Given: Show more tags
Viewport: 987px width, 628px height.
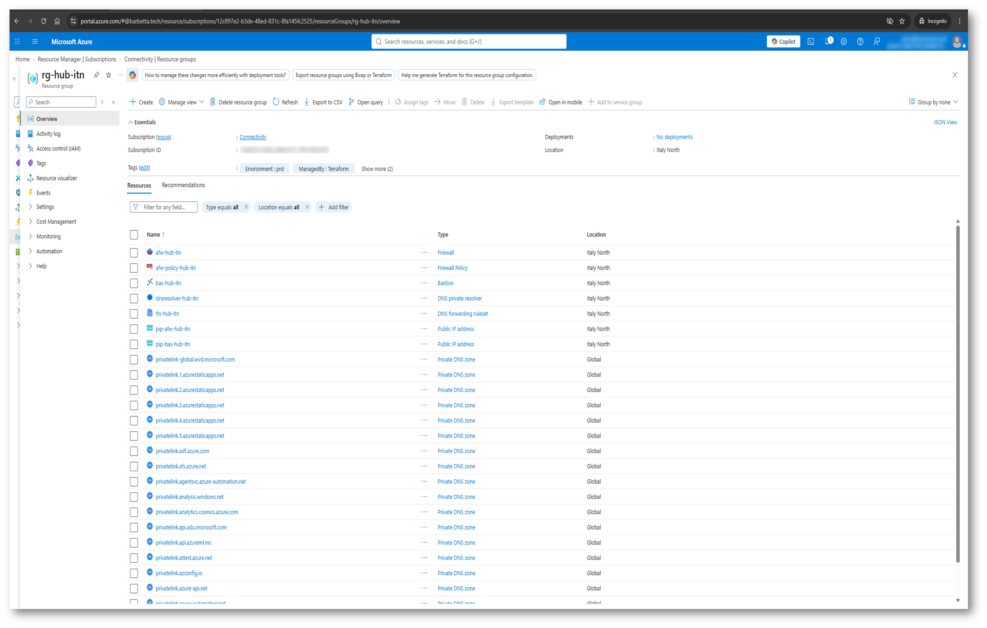Looking at the screenshot, I should tap(377, 169).
